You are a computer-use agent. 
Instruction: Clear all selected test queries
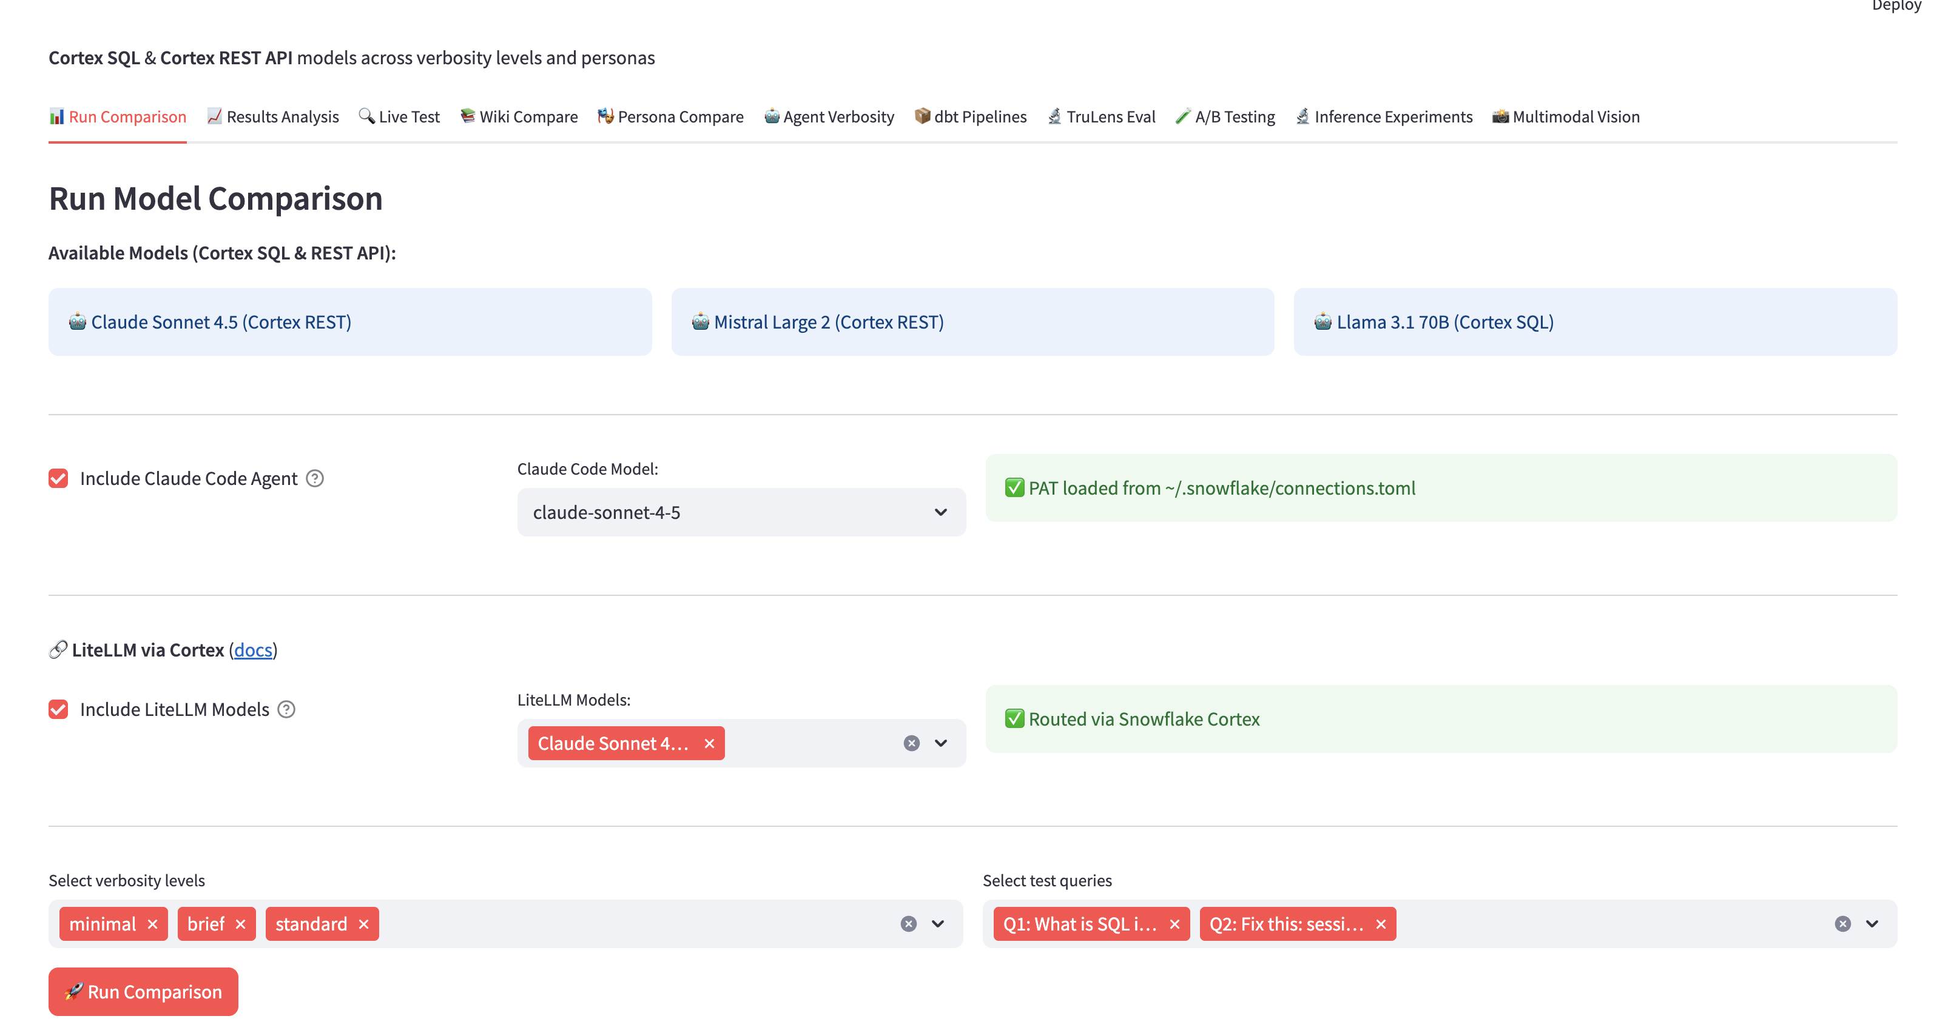pos(1842,924)
